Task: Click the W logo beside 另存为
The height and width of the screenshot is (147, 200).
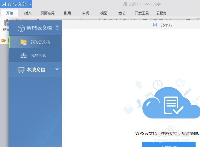Action: (x=155, y=25)
